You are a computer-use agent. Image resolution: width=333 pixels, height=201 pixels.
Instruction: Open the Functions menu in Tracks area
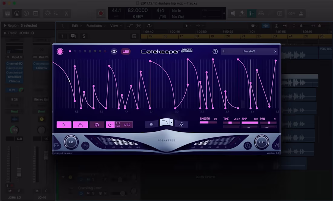click(96, 26)
